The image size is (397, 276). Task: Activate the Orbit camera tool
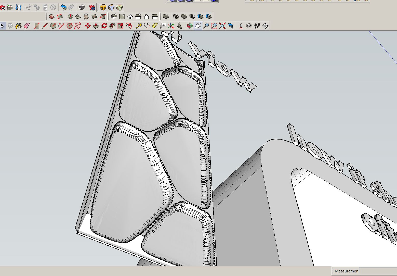coord(190,26)
